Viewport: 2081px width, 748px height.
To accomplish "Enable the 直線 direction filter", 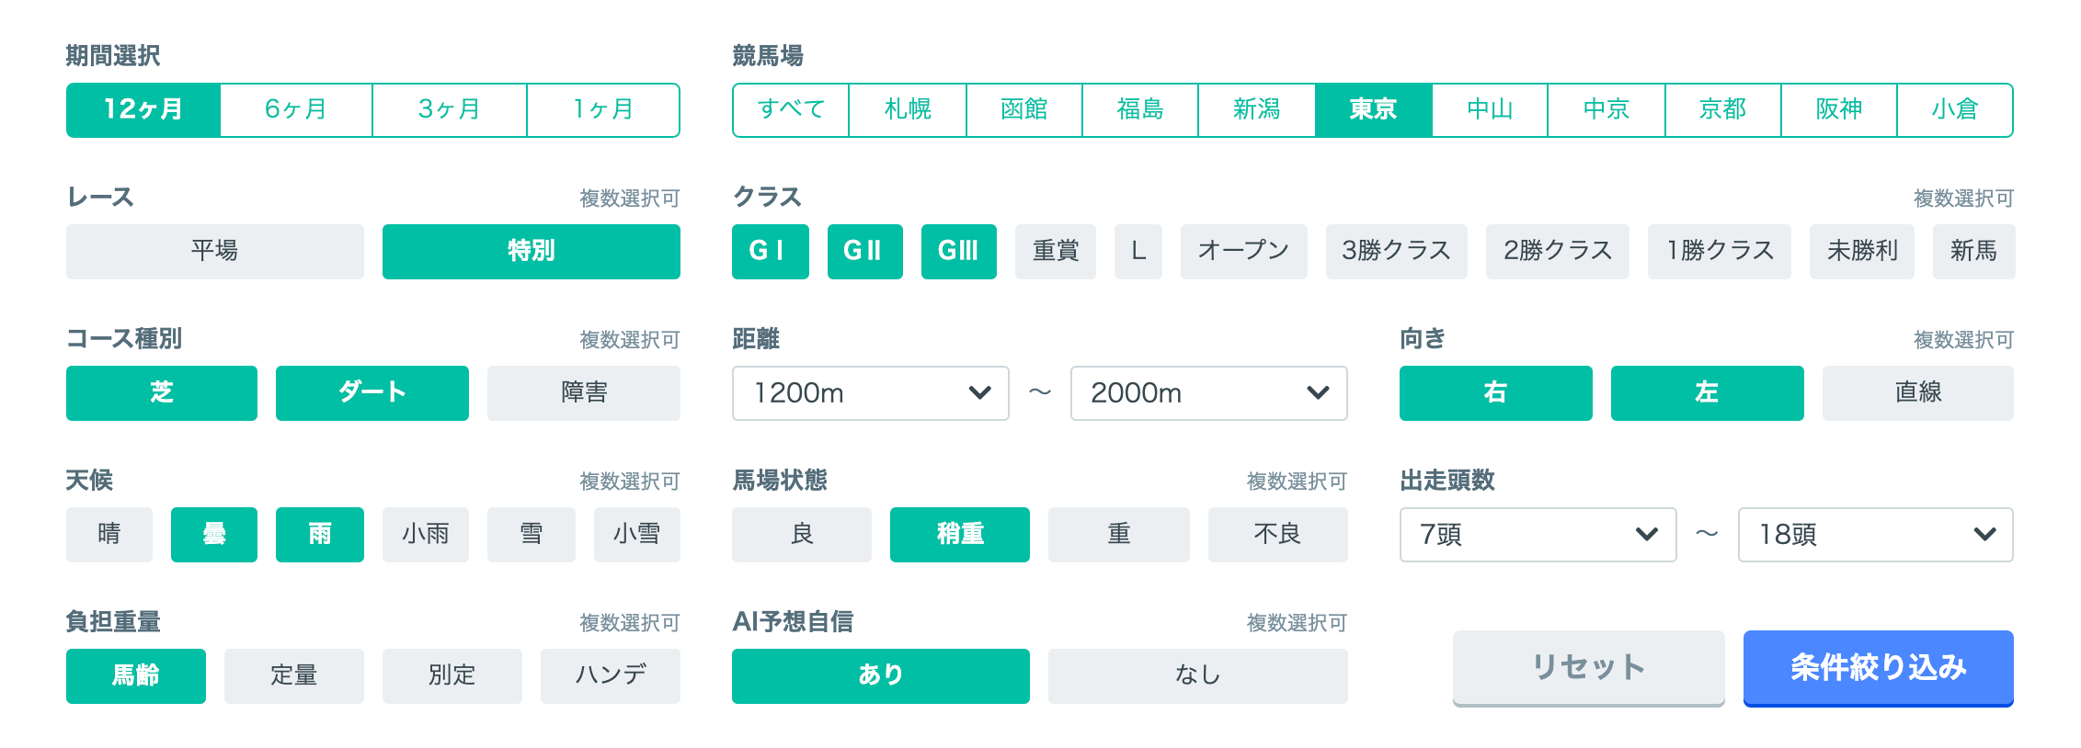I will [x=1917, y=392].
